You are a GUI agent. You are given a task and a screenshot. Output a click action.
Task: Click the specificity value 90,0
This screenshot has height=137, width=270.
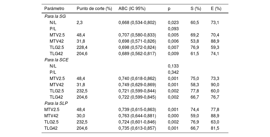point(215,85)
